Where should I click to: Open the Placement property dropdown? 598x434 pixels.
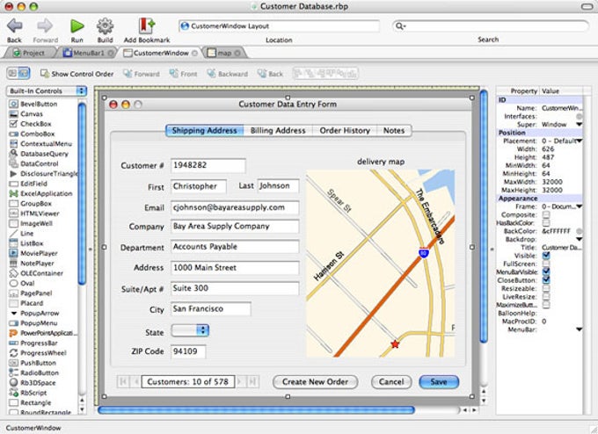pyautogui.click(x=579, y=141)
